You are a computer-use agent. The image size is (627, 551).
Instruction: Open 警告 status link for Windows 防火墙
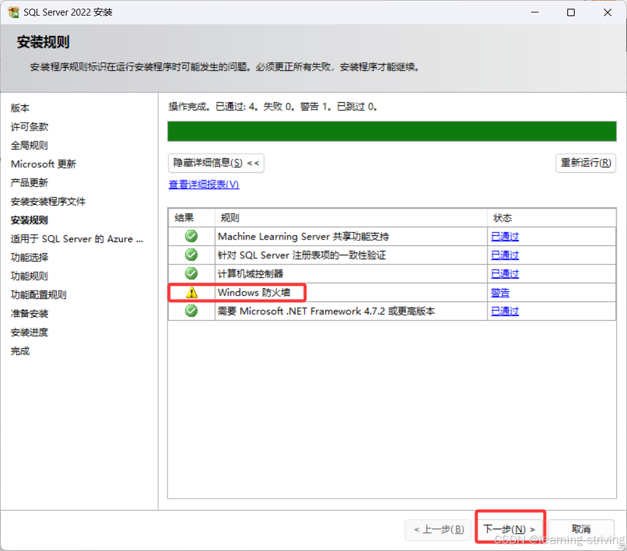500,293
